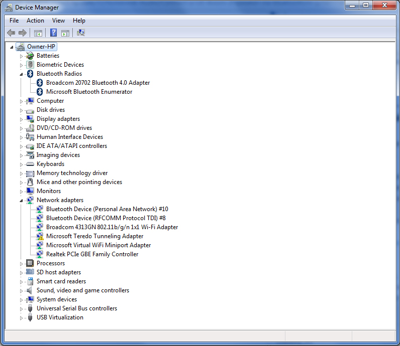Open the Action menu
400x346 pixels.
click(x=35, y=21)
